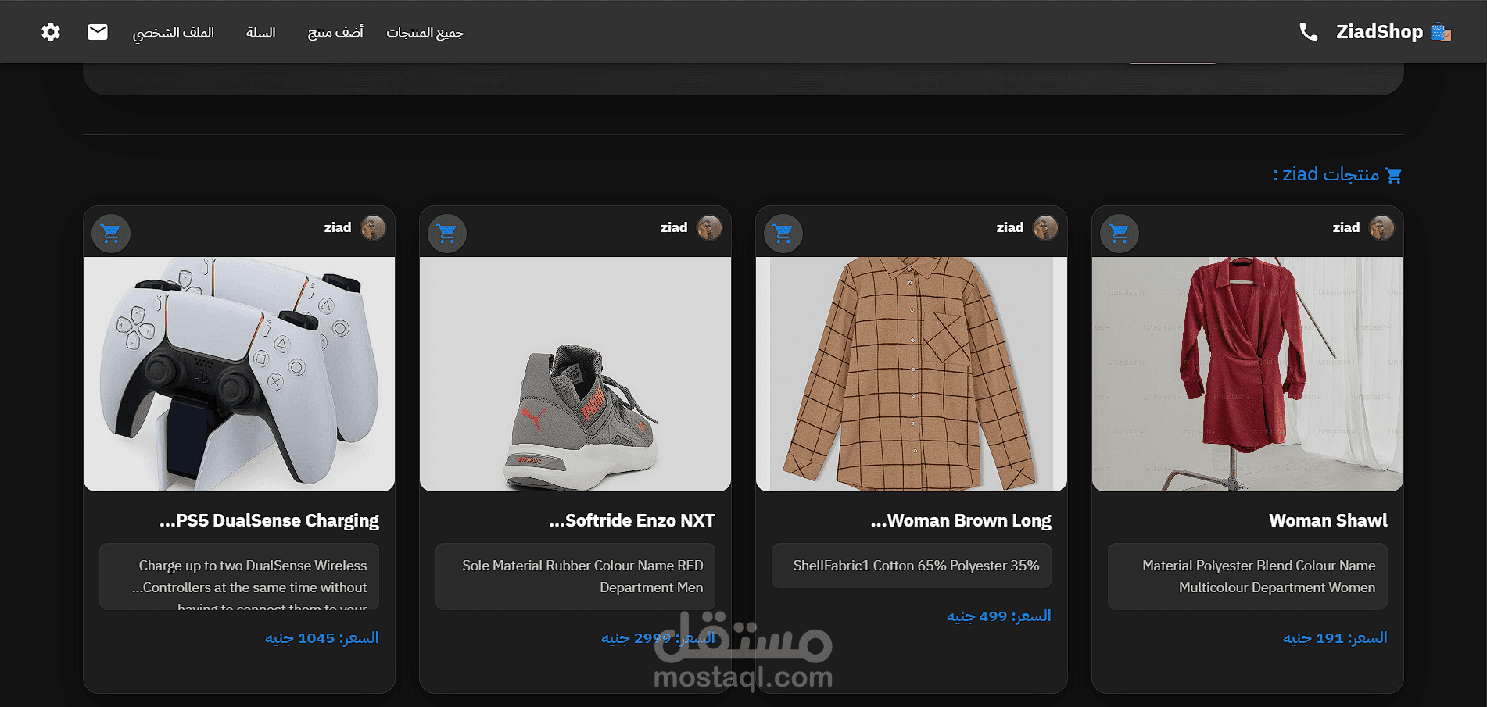Open seller ziad on PS5 DualSense card
Viewport: 1487px width, 707px height.
(x=338, y=227)
